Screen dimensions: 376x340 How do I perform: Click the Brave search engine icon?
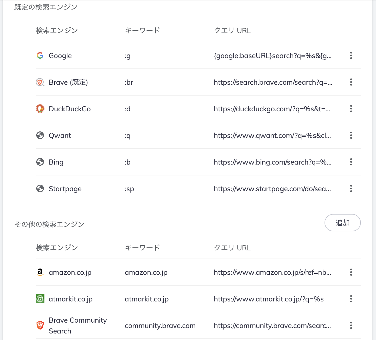[40, 82]
